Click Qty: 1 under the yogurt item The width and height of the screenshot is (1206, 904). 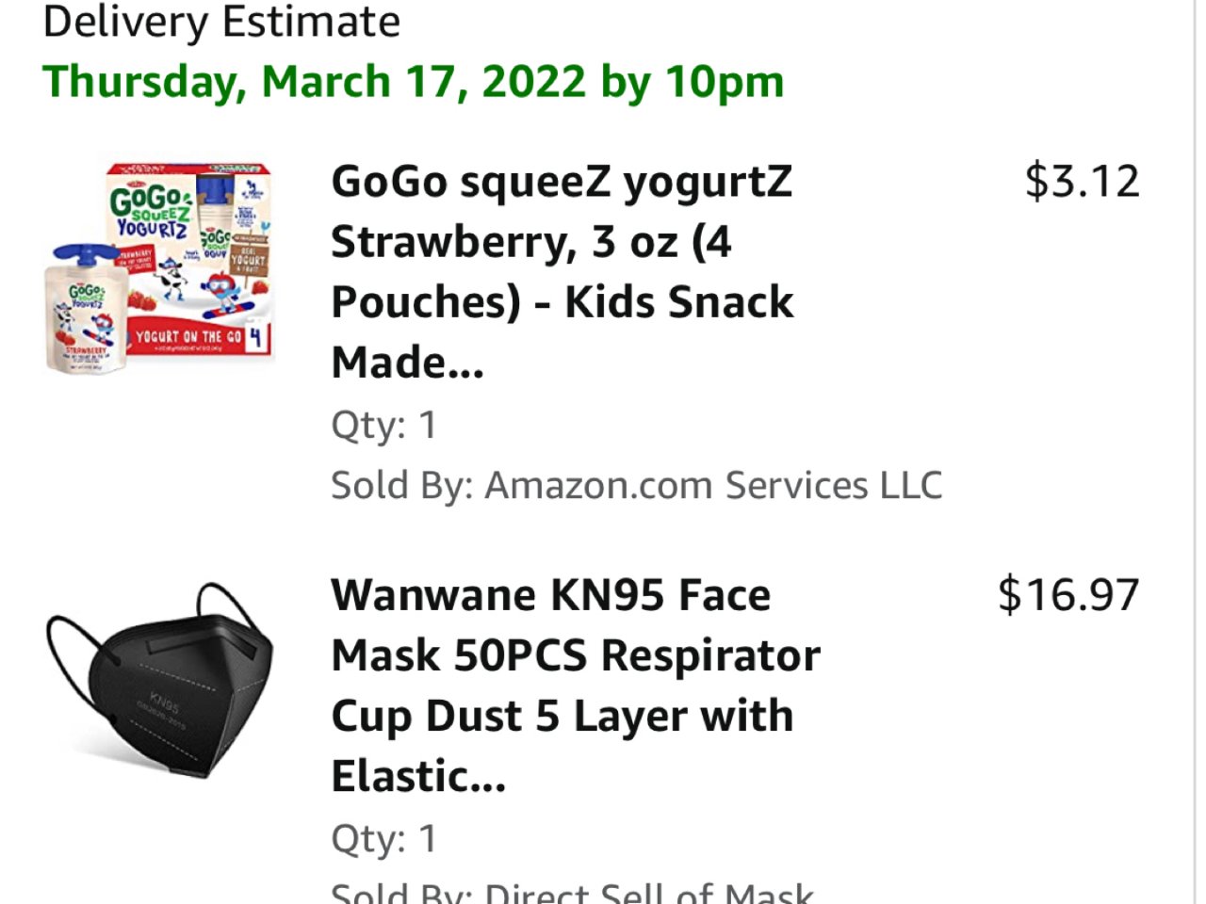(x=383, y=425)
